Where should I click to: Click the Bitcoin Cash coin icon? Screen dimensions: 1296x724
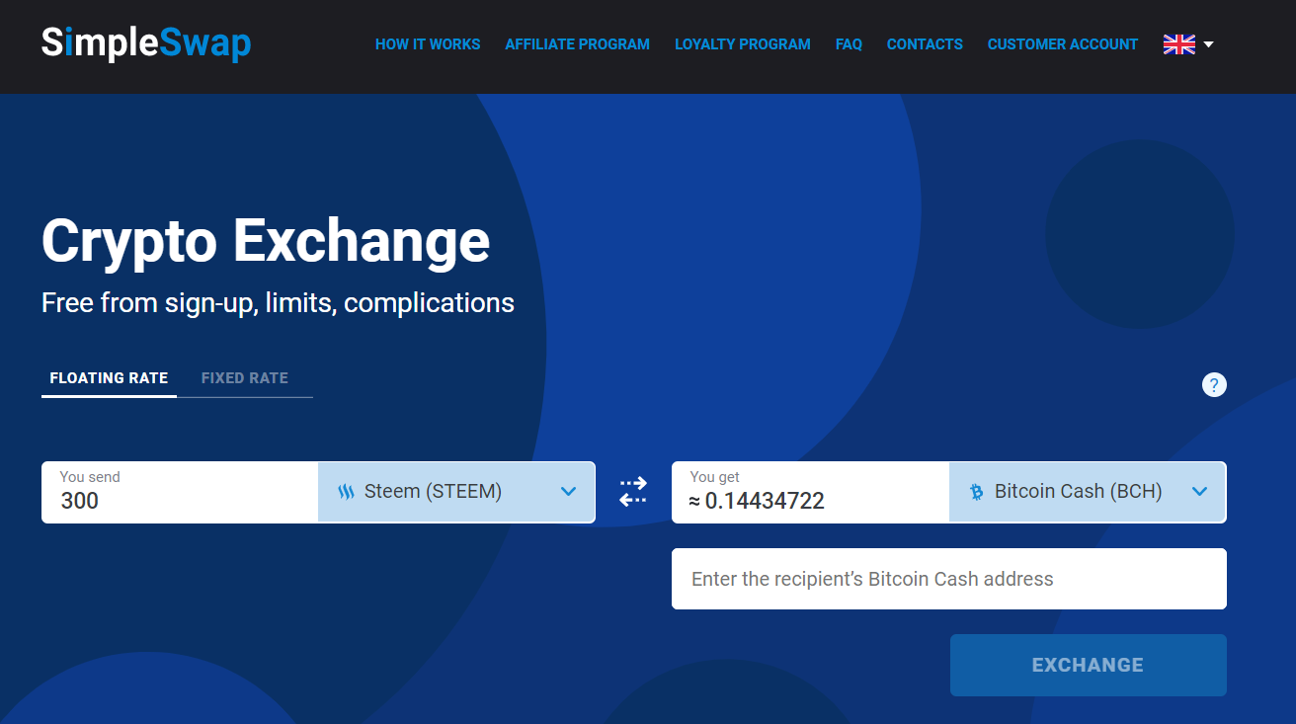(977, 492)
